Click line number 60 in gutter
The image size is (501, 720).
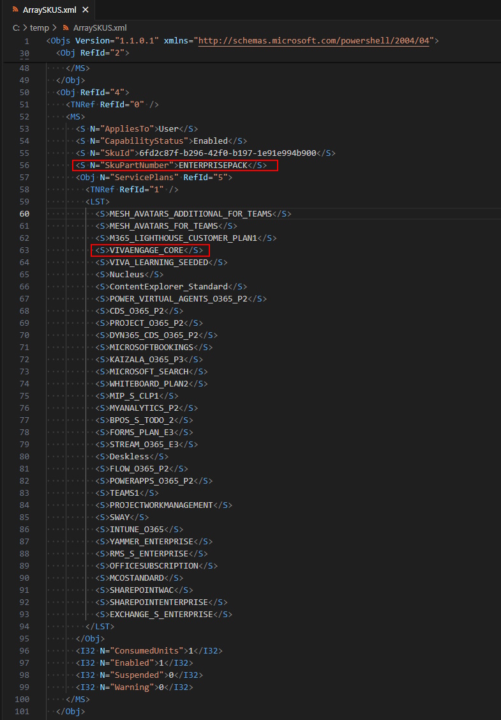coord(24,214)
